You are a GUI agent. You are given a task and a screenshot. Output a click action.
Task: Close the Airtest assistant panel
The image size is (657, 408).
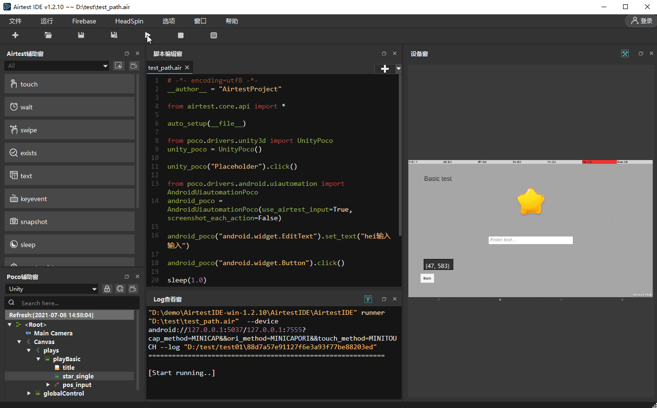137,54
